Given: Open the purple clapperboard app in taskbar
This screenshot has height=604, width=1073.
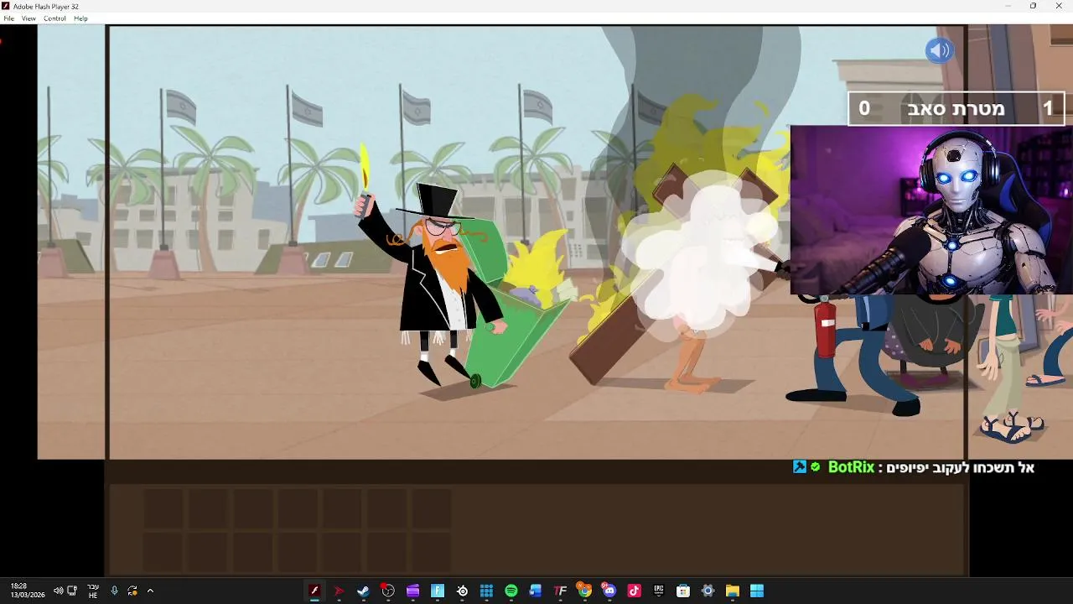Looking at the screenshot, I should [x=412, y=591].
